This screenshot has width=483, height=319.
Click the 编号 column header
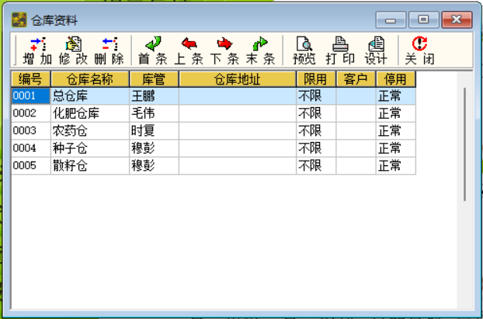[x=31, y=79]
